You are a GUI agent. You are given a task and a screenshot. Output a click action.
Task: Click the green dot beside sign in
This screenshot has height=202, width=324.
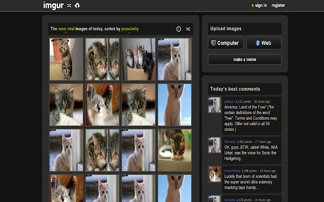tap(253, 6)
